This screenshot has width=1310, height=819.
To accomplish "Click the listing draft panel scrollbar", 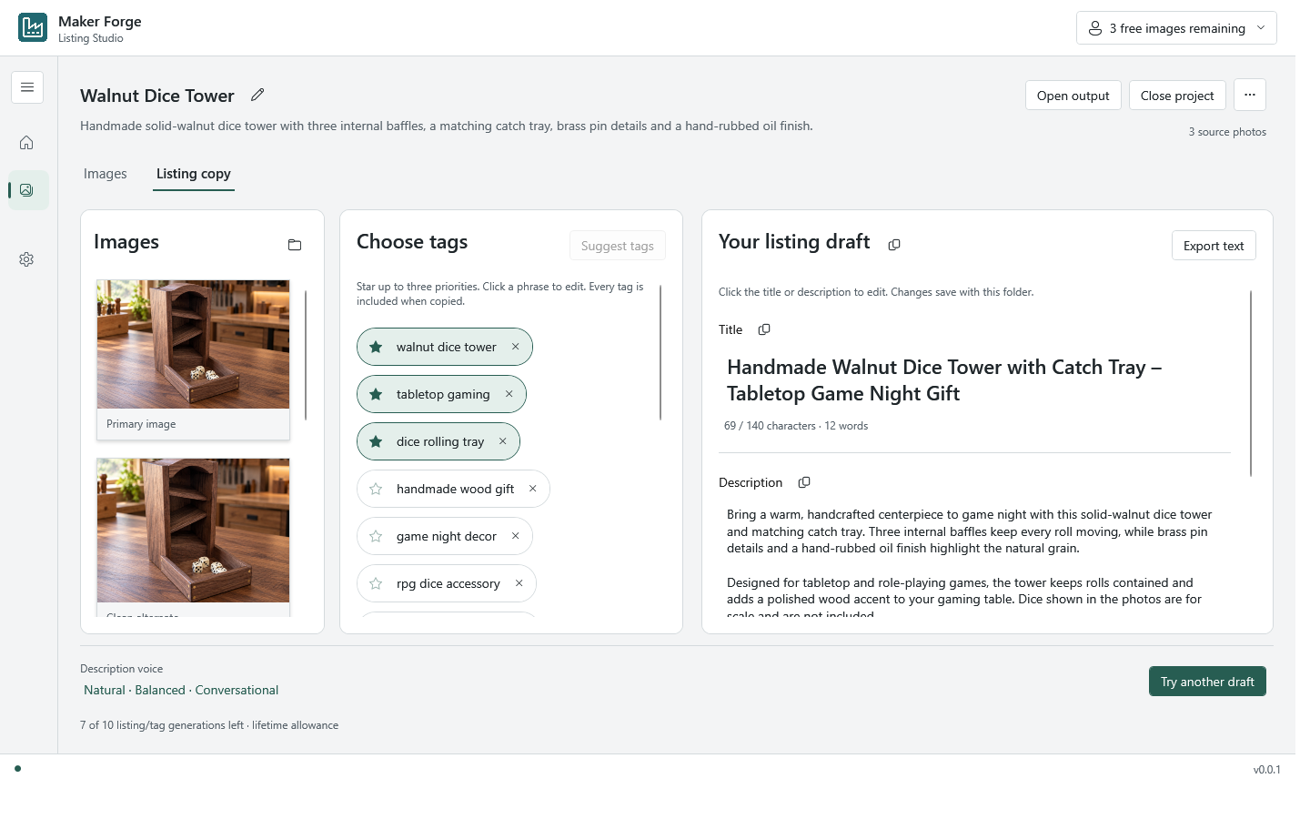I will pos(1252,383).
